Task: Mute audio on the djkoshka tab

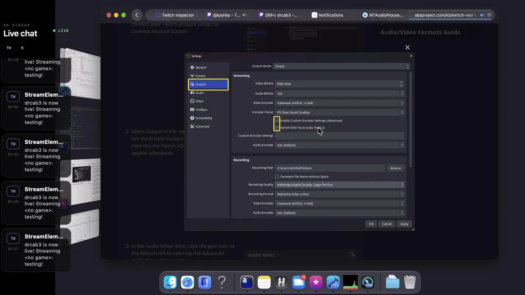Action: click(x=244, y=15)
